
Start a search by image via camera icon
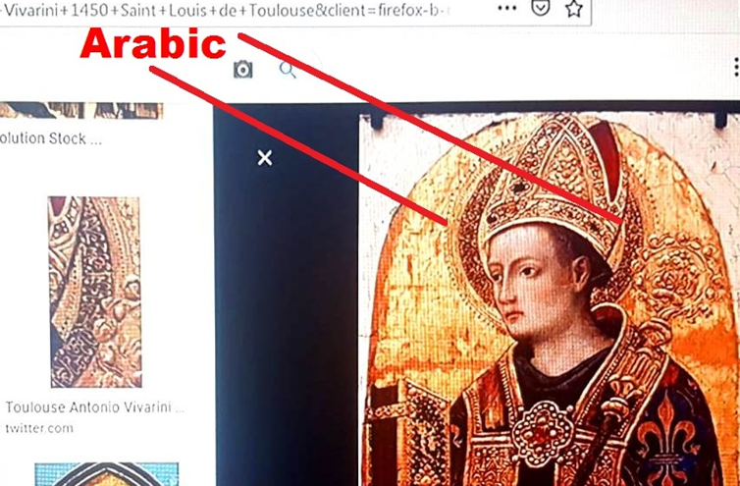pos(243,70)
